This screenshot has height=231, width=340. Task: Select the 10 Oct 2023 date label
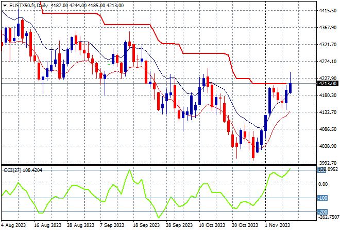tap(212, 225)
